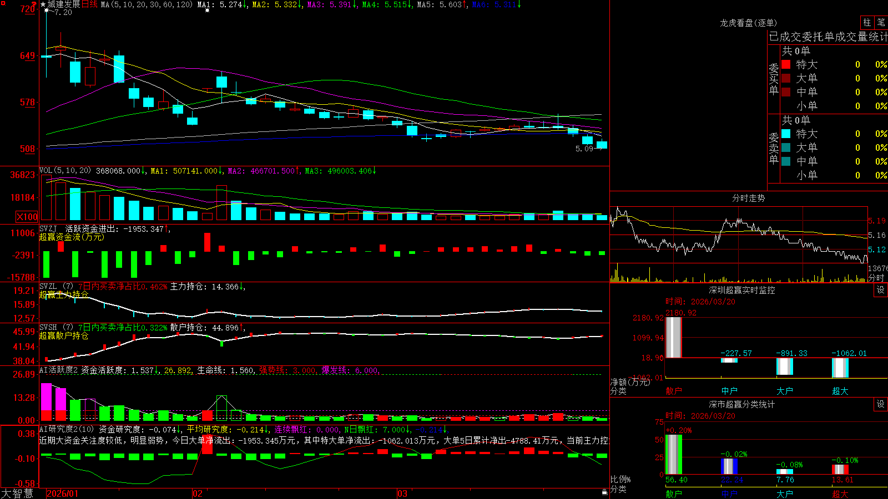
Task: Click the 超大 bar labeled -1062.01
Action: tap(840, 368)
